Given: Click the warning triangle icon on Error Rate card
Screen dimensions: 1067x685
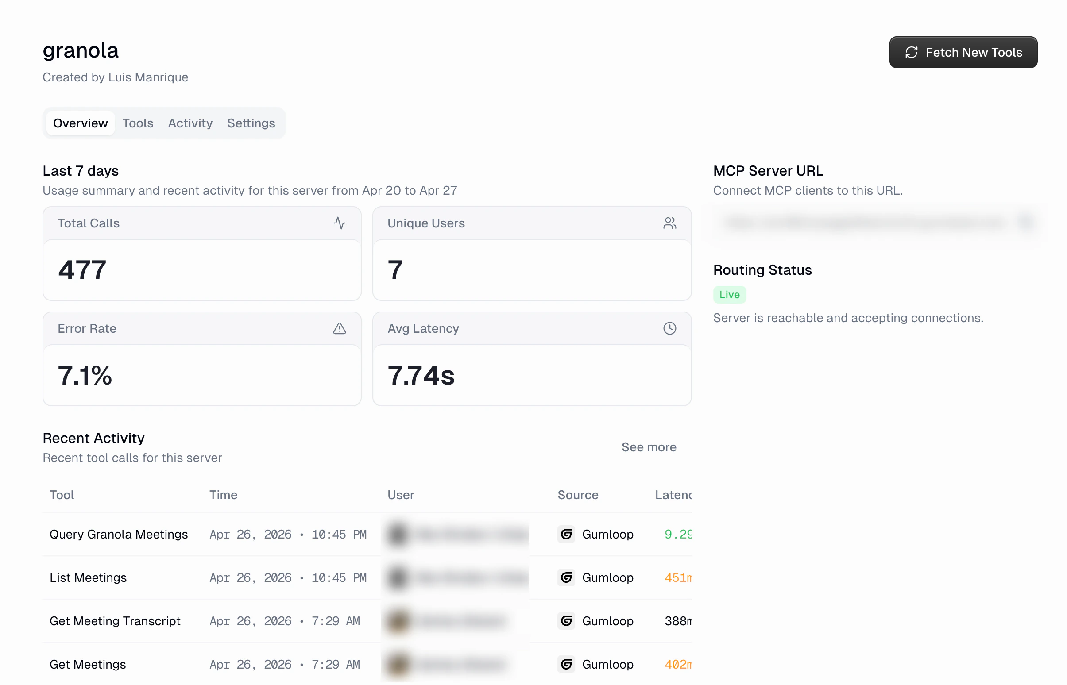Looking at the screenshot, I should point(340,329).
